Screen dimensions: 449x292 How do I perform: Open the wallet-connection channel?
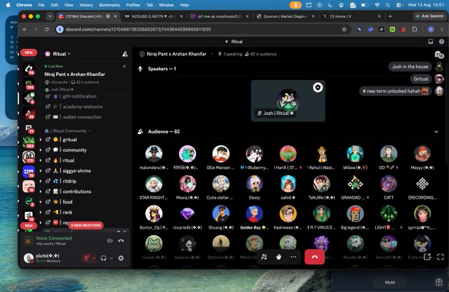[x=86, y=117]
